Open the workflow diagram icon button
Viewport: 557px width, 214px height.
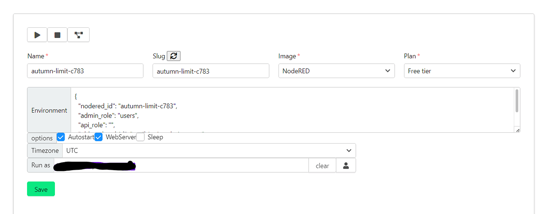click(x=78, y=35)
